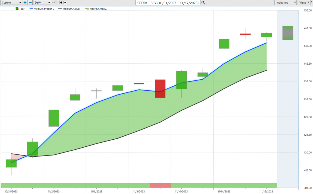Click the large red candlestick bar
Viewport: 313px width, 194px height.
coord(160,88)
